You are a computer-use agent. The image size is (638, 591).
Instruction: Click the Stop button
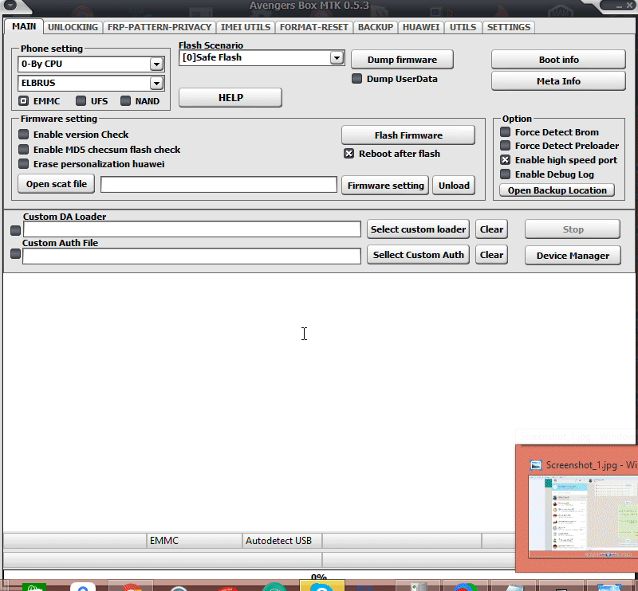[x=573, y=229]
